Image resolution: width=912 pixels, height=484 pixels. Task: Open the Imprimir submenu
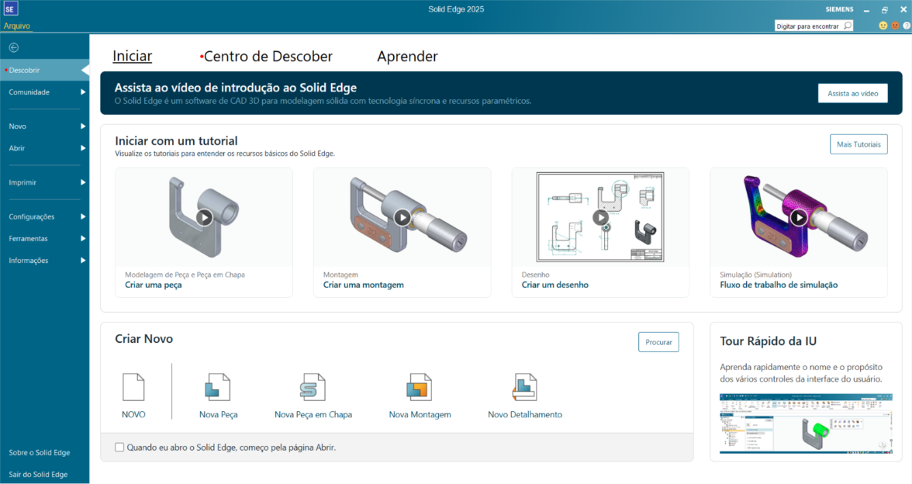pos(23,182)
